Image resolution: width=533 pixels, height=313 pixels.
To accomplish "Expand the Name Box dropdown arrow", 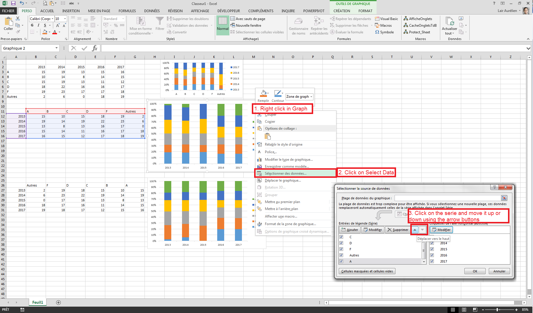I will point(56,48).
